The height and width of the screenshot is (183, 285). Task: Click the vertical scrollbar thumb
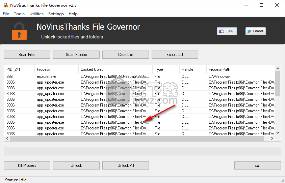tap(278, 84)
